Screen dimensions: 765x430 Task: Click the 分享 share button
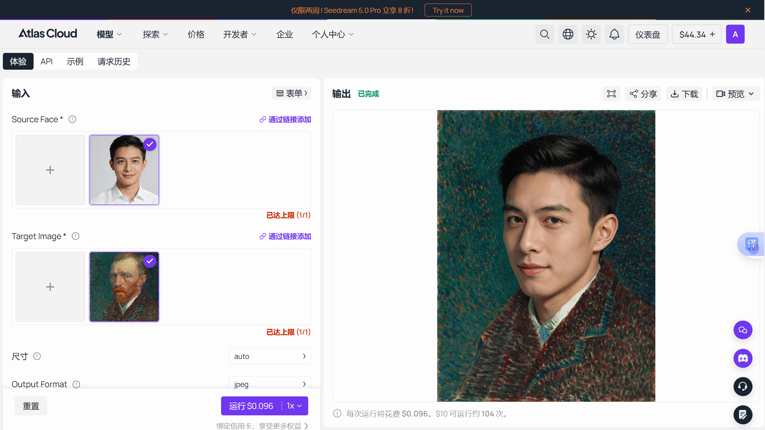click(643, 94)
